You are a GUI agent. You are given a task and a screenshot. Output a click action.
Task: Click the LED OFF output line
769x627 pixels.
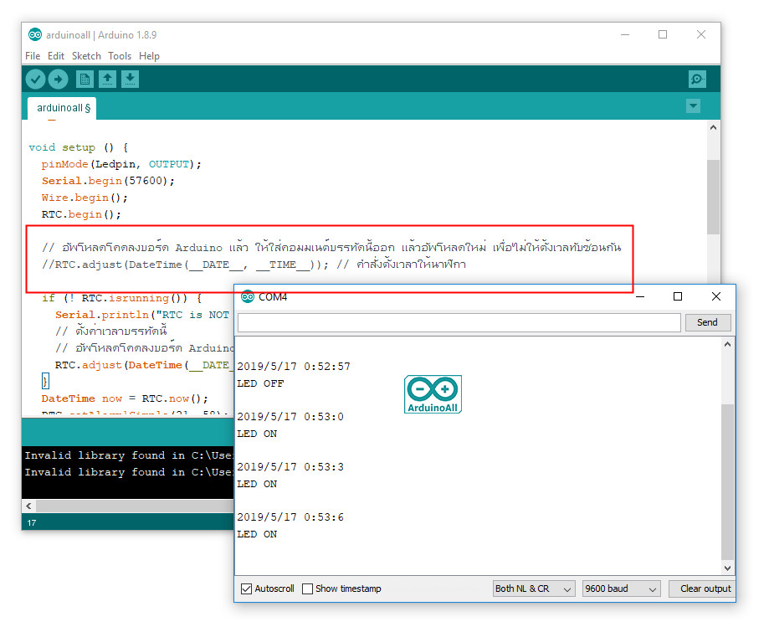(x=260, y=383)
